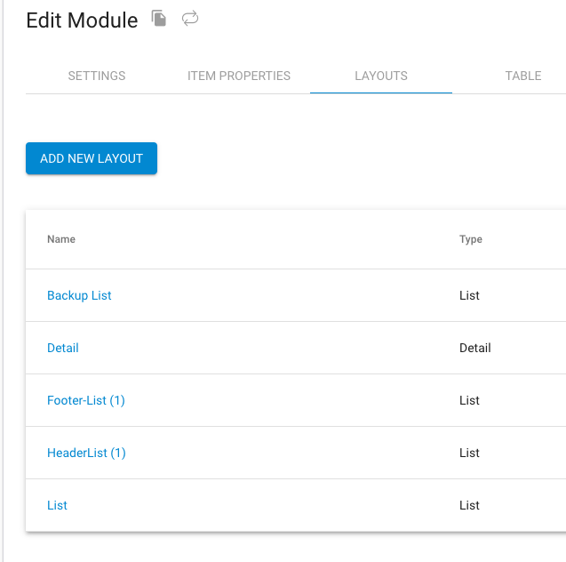
Task: Click the Edit Module page heading
Action: click(x=82, y=20)
